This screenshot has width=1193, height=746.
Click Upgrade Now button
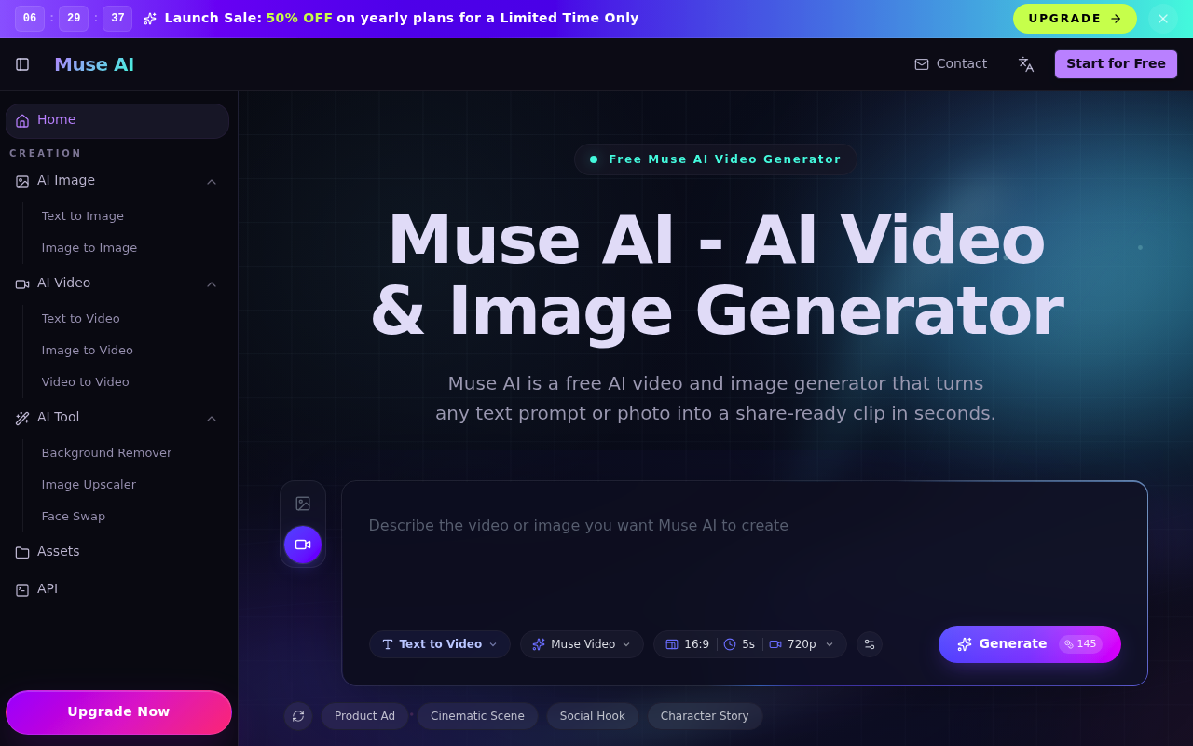(x=118, y=712)
